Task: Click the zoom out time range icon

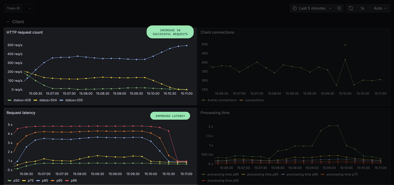Action: click(339, 8)
